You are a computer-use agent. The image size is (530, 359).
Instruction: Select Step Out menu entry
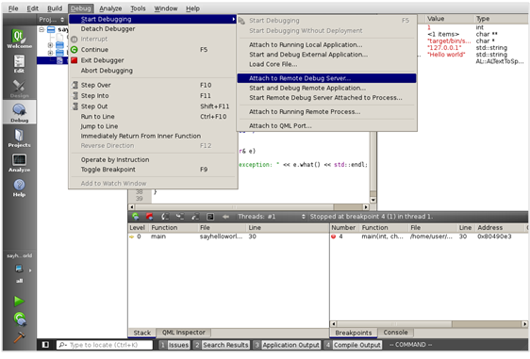pos(153,106)
